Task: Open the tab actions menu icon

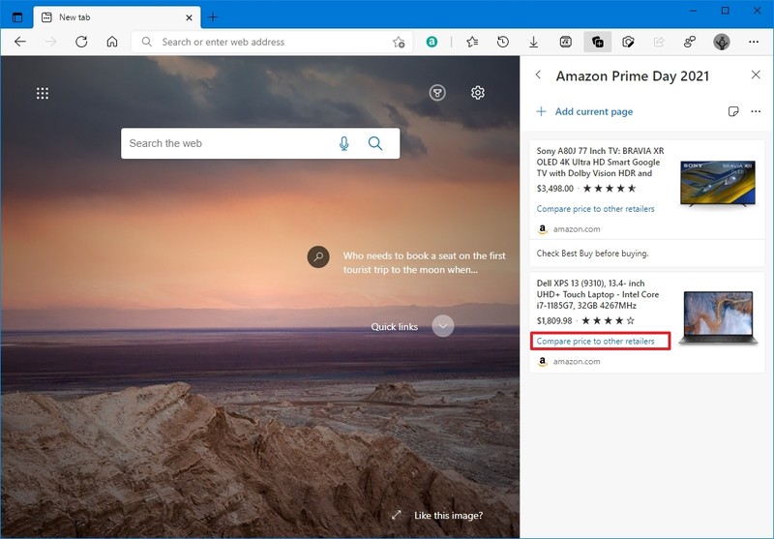Action: (x=17, y=17)
